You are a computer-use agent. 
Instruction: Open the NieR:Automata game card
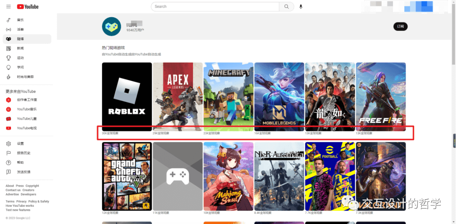(279, 176)
